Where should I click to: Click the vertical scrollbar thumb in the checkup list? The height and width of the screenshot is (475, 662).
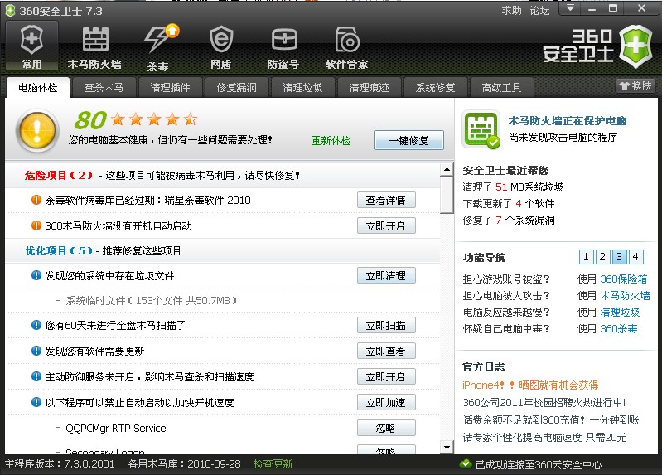click(447, 196)
